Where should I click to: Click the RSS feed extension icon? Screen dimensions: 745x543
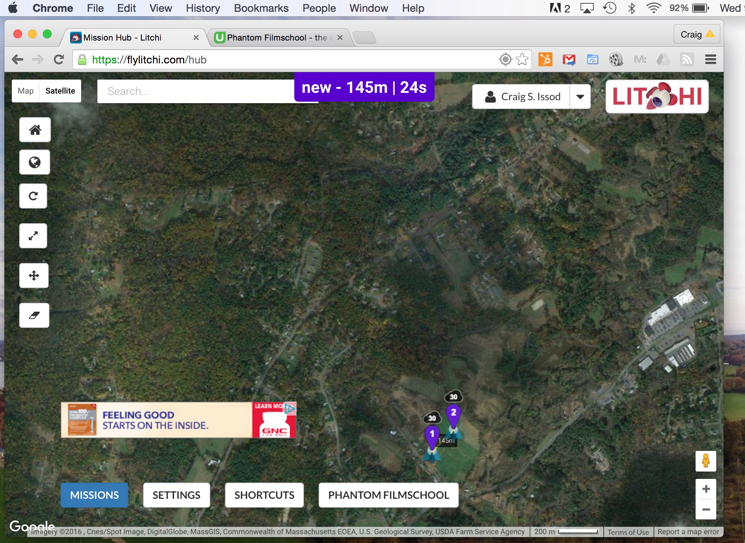coord(687,59)
